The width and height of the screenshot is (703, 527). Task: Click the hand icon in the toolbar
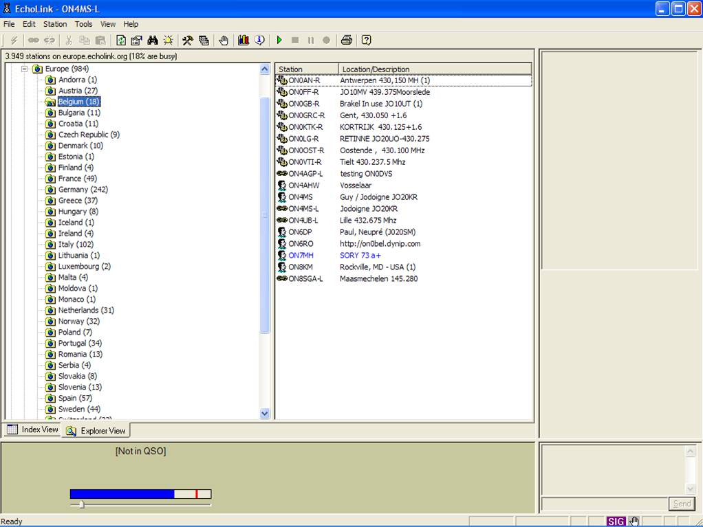tap(224, 41)
